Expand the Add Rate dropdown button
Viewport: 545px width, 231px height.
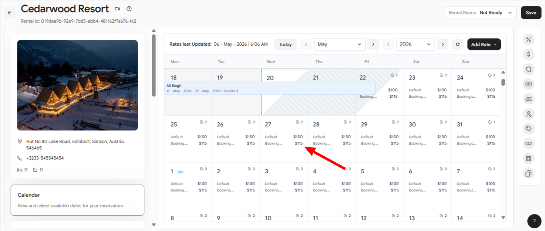(484, 44)
